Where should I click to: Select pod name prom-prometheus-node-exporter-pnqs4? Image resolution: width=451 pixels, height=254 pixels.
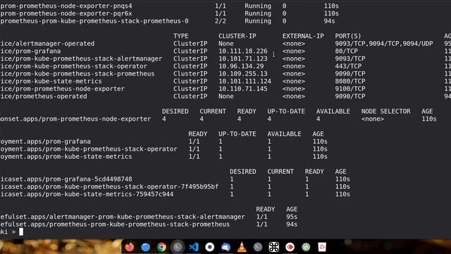pos(66,6)
